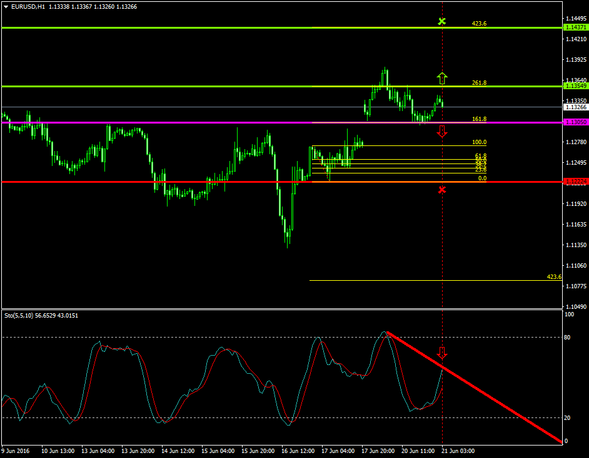Viewport: 589px width, 458px height.
Task: Select the upper Fibonacci 423.6 label
Action: [479, 24]
